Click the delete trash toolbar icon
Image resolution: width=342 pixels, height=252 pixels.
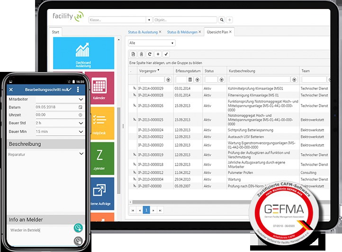pos(141,54)
